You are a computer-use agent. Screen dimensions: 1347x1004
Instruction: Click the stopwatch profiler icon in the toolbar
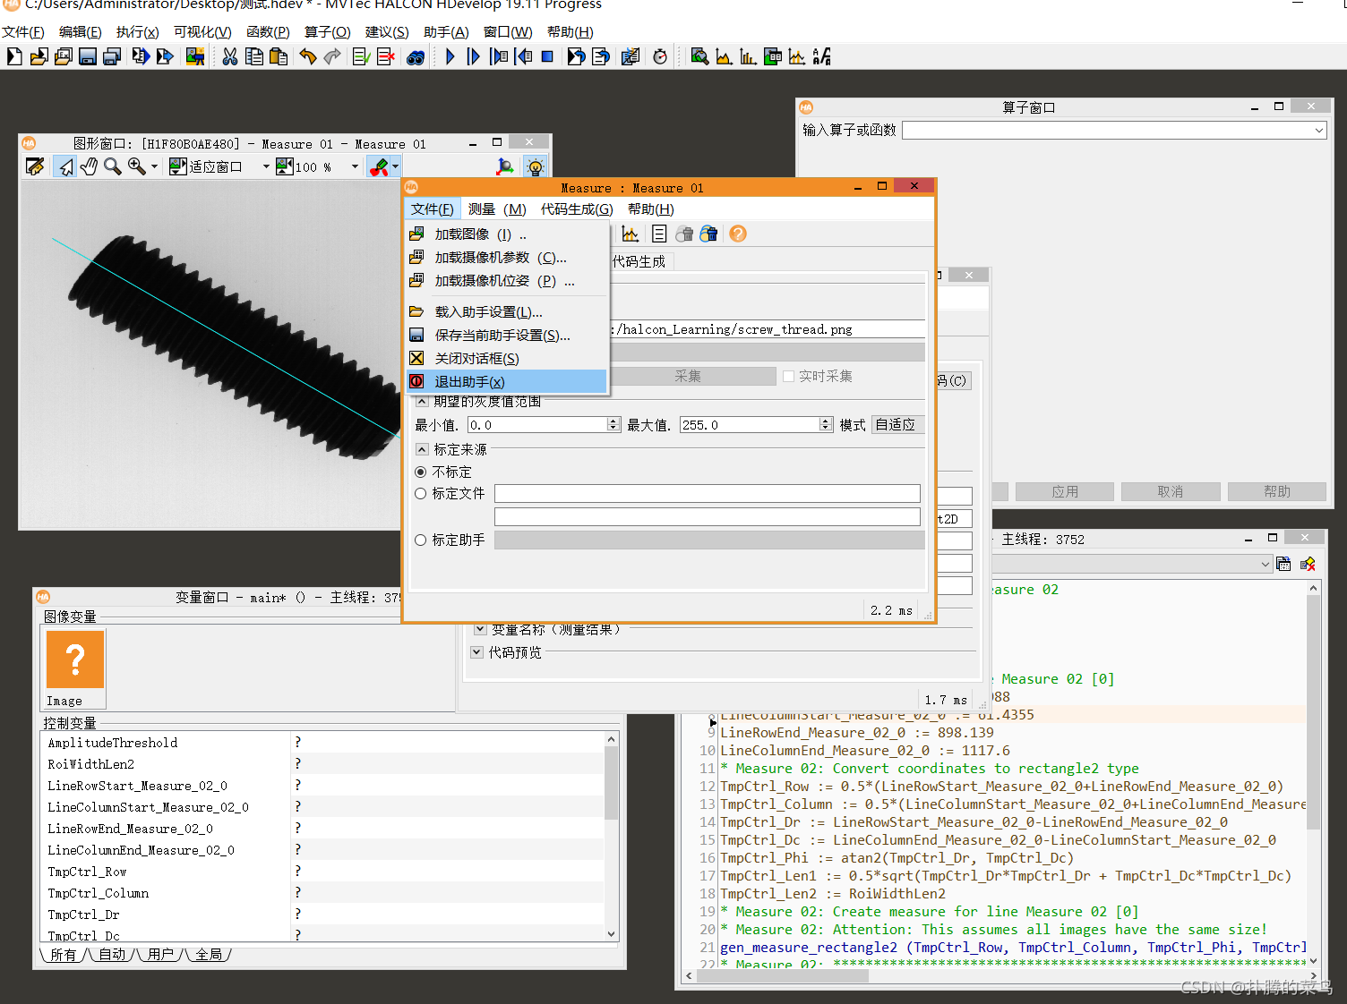pos(660,56)
